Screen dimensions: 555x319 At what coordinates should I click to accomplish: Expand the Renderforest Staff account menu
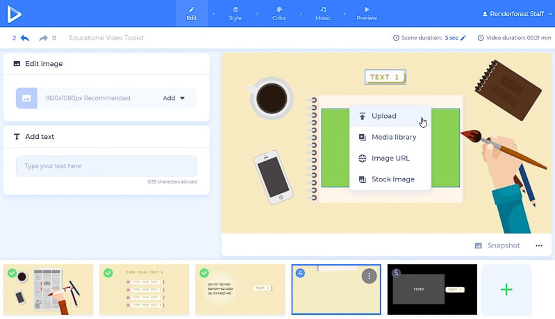click(517, 14)
